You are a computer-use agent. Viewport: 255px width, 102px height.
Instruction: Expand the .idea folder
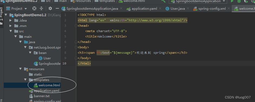[11, 21]
